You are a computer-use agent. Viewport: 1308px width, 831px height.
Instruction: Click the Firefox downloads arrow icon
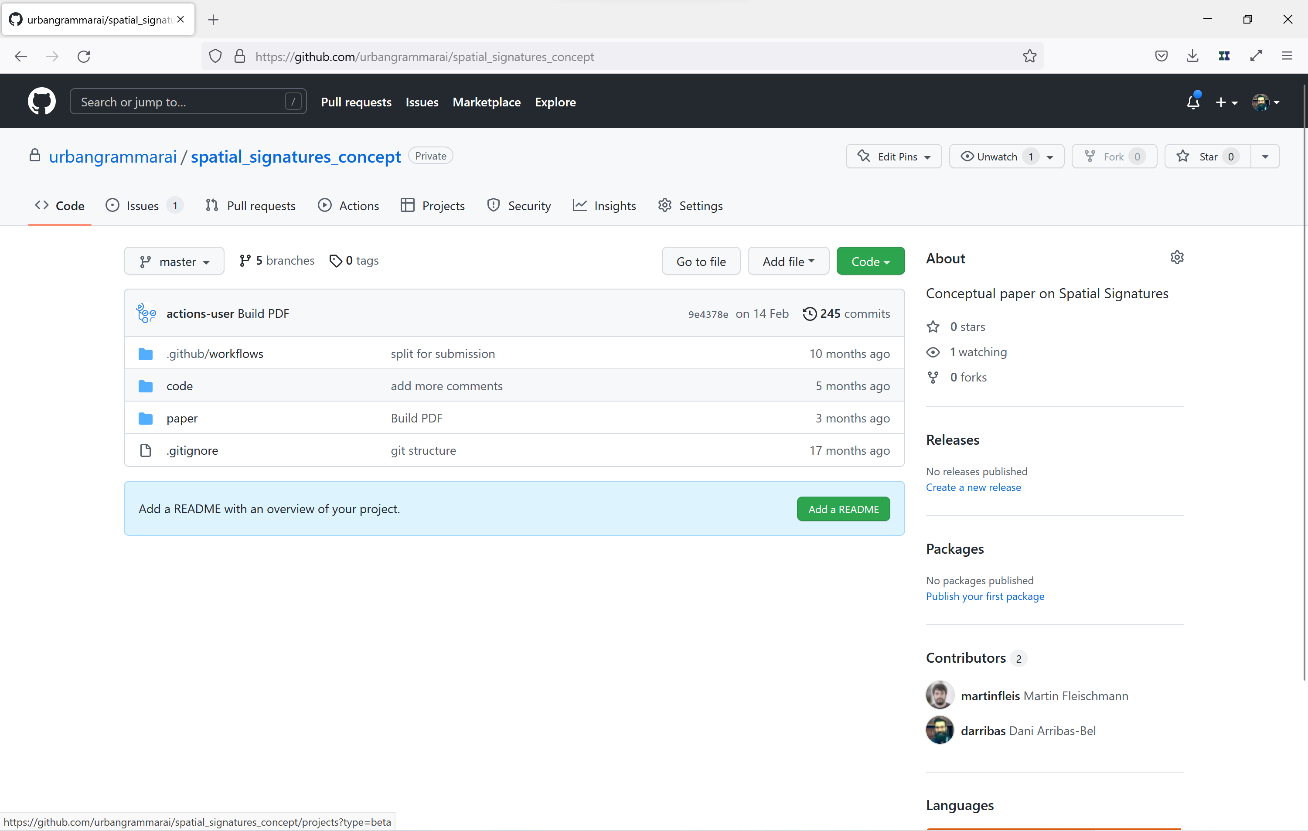coord(1193,56)
